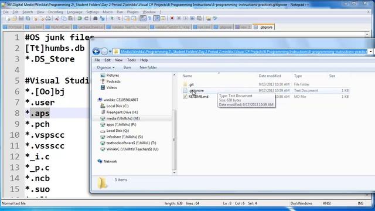Select the apps (P:) network drive
The image size is (375, 211).
pos(121,125)
